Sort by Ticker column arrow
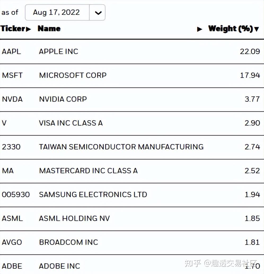Screen dimensions: 264x274 pyautogui.click(x=28, y=29)
